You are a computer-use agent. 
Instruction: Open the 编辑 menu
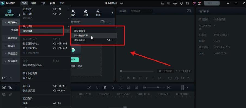tap(33, 3)
